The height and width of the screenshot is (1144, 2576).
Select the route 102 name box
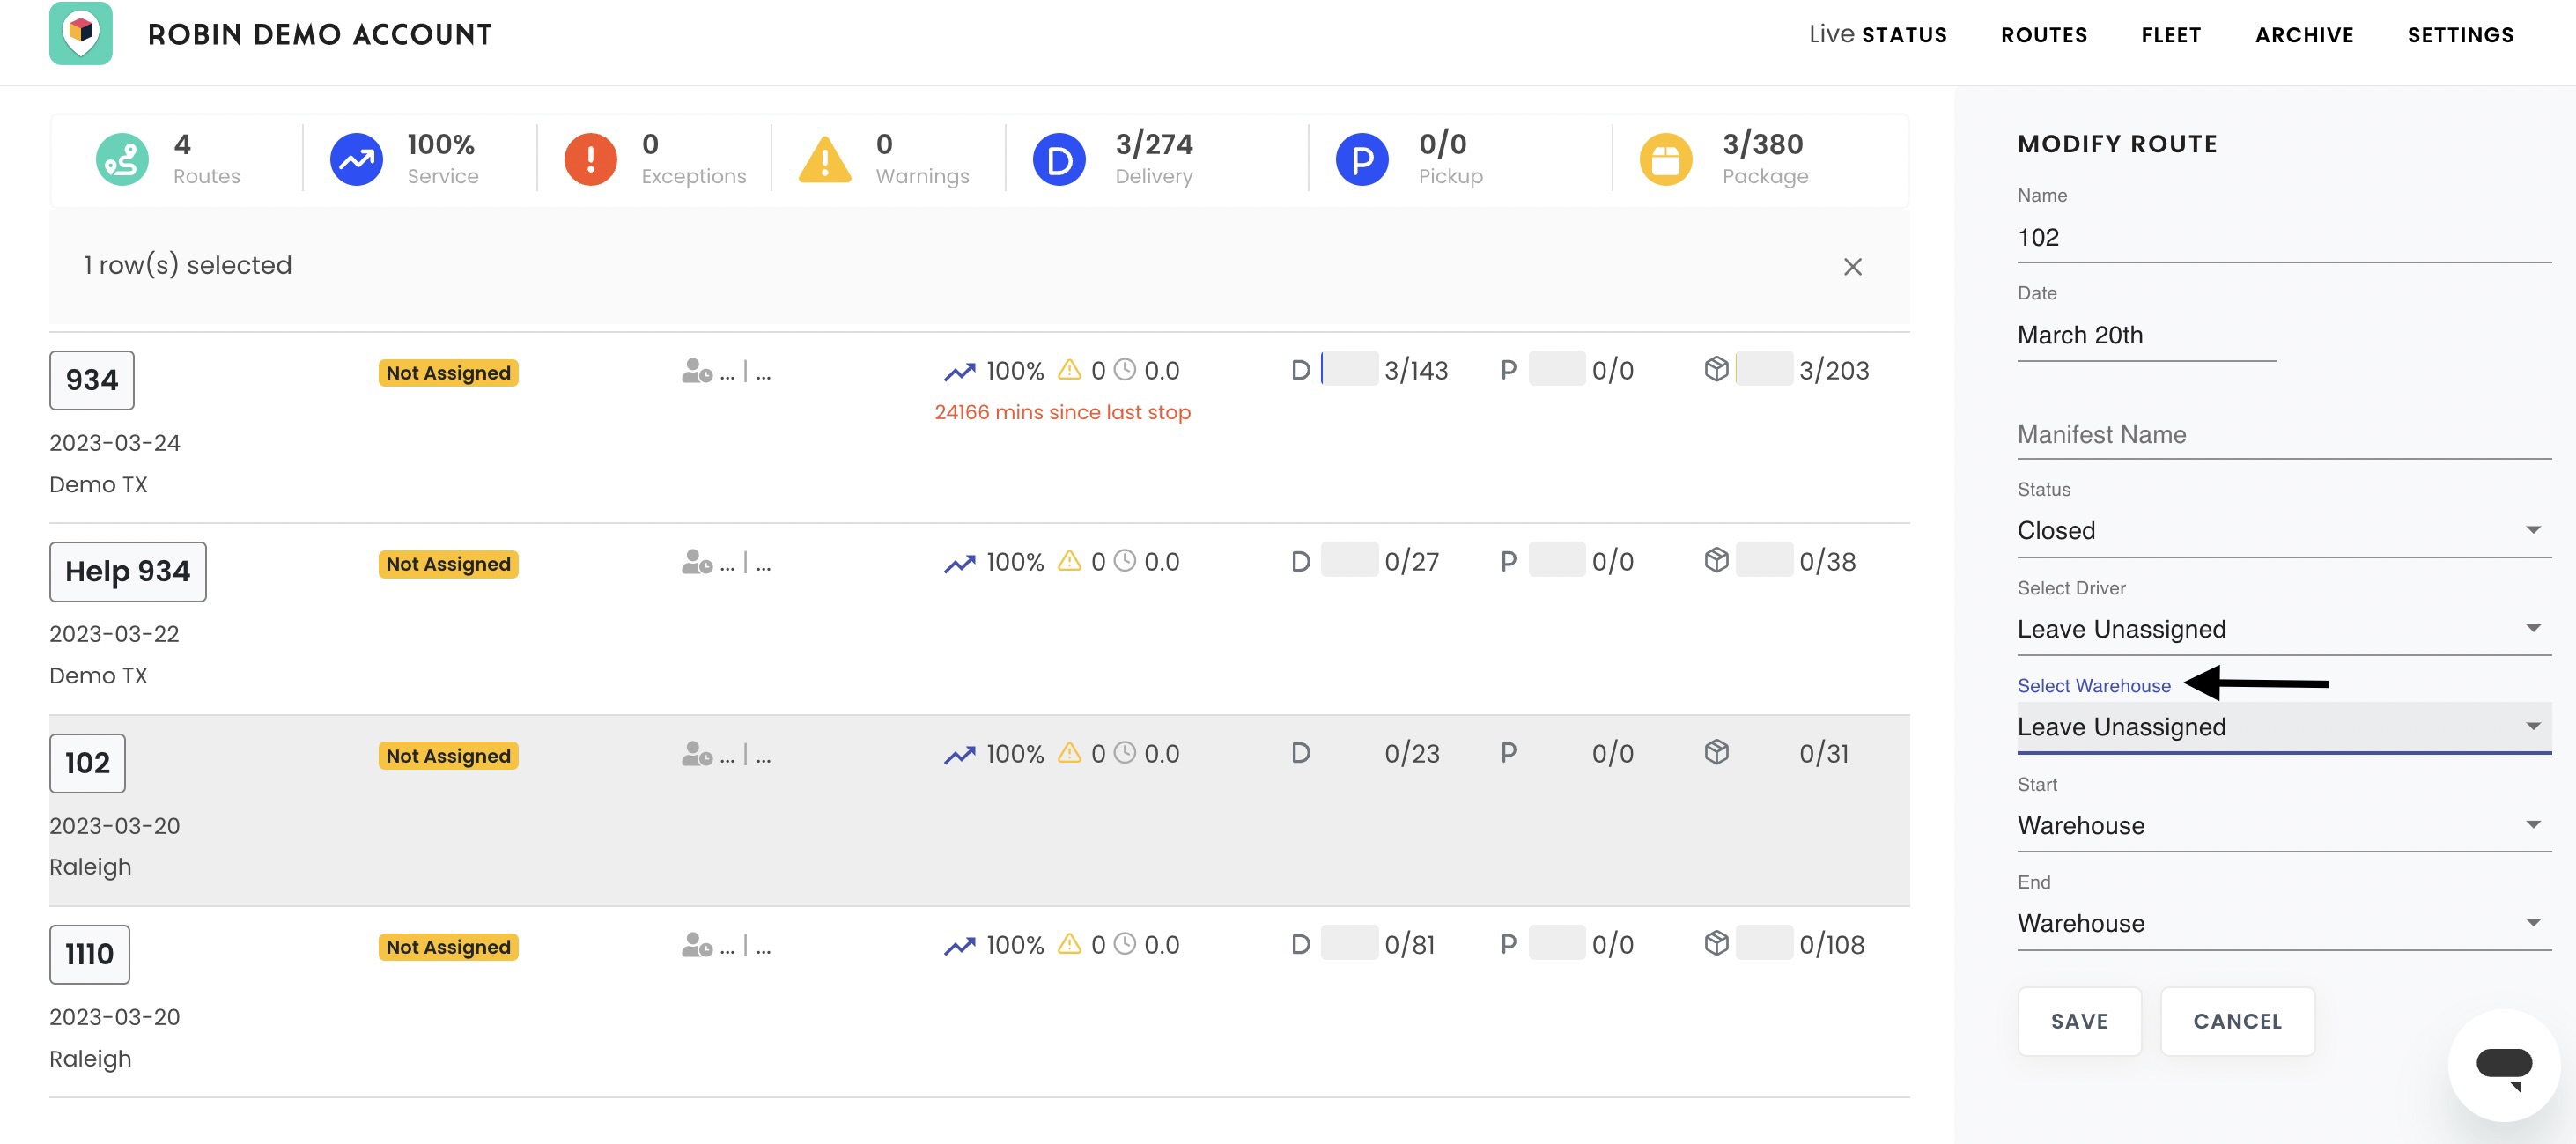point(87,763)
